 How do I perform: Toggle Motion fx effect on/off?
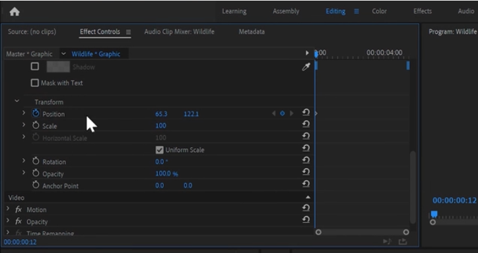pos(18,210)
